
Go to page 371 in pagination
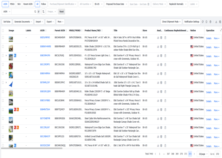[x=186, y=154]
